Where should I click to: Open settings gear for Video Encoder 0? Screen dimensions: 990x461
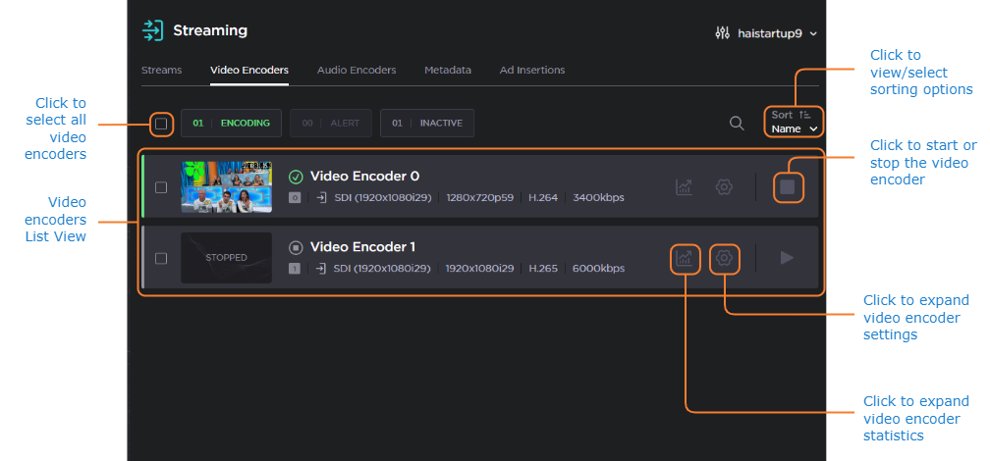[x=724, y=186]
